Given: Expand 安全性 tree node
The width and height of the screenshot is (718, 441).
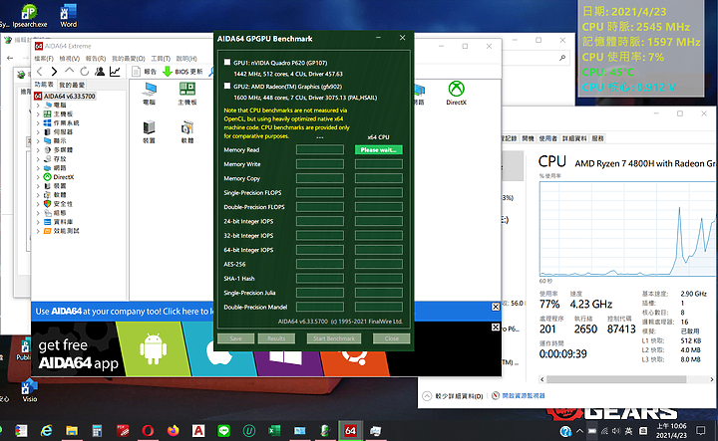Looking at the screenshot, I should [x=38, y=204].
